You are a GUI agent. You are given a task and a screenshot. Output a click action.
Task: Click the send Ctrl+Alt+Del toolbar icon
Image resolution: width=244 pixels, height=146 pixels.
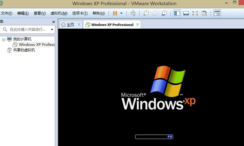pyautogui.click(x=133, y=13)
